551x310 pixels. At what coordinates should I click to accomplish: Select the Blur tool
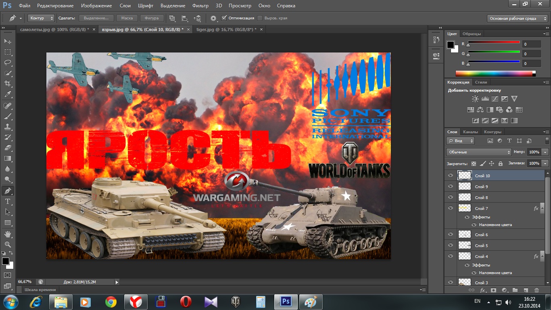pos(7,169)
